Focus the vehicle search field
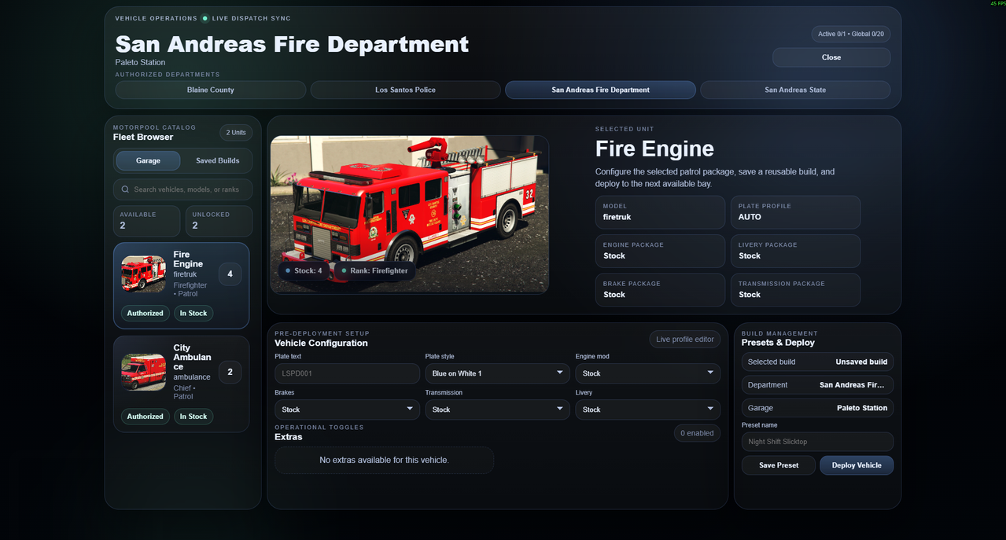 (x=182, y=189)
